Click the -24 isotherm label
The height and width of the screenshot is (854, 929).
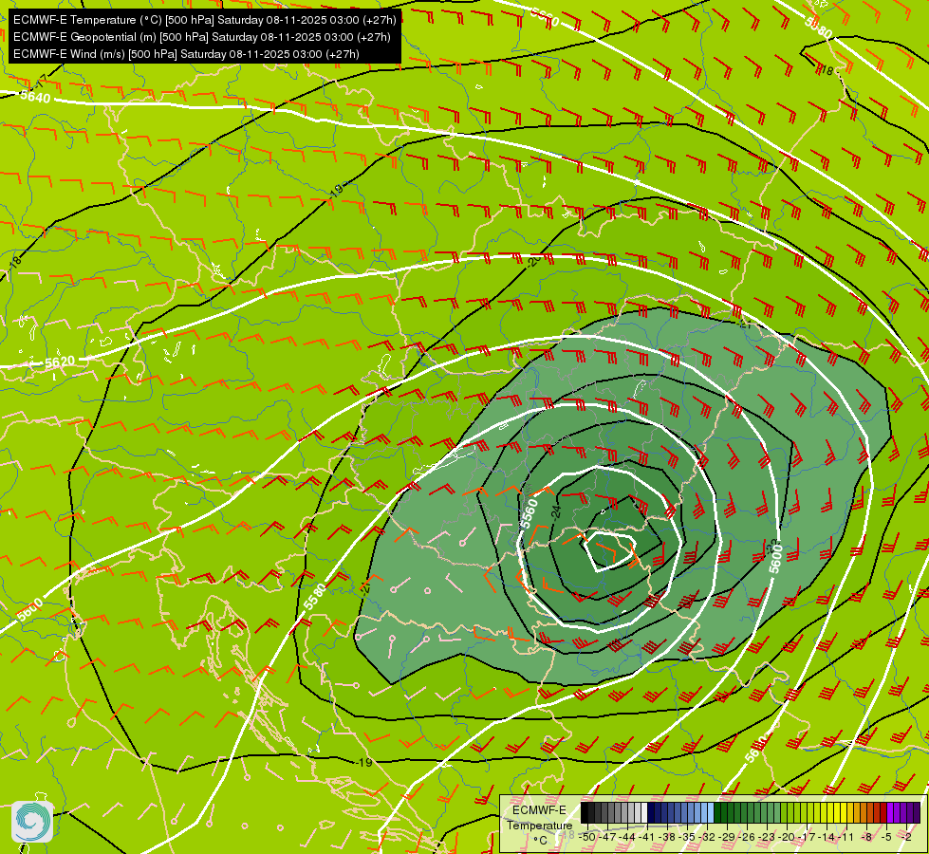[556, 511]
